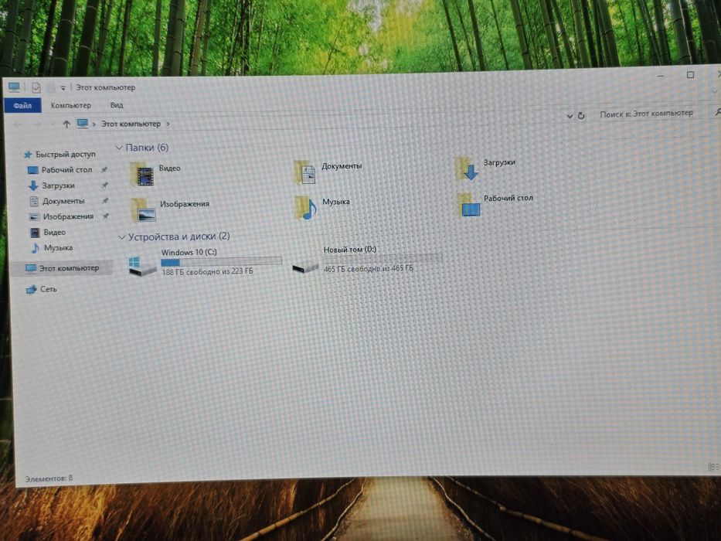Open the address bar history dropdown

(x=570, y=116)
